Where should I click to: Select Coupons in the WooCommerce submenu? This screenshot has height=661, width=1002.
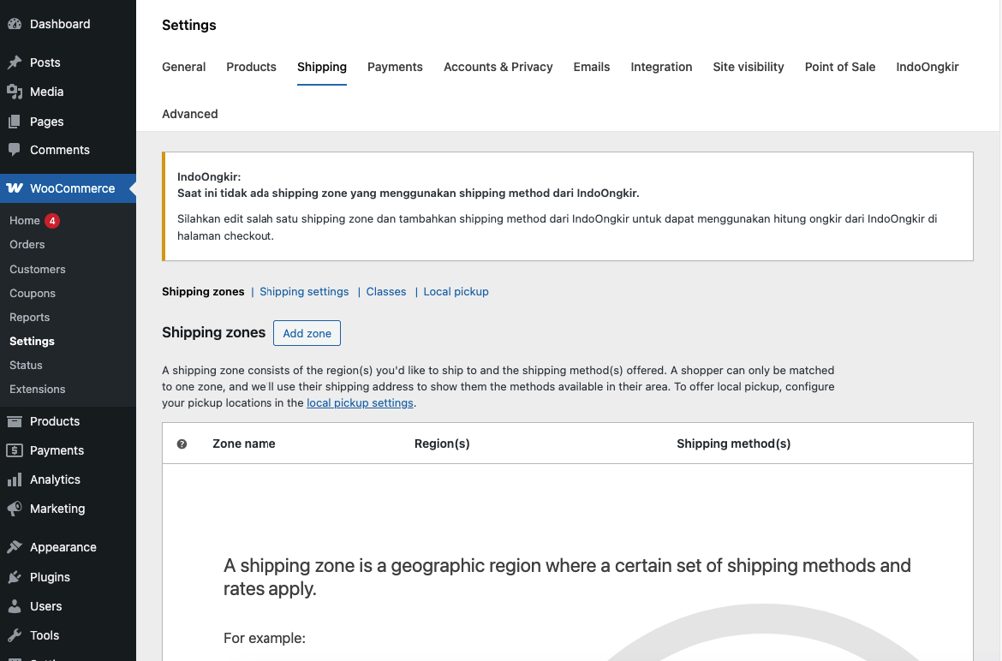[33, 293]
